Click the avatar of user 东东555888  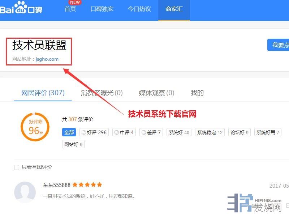tap(25, 192)
